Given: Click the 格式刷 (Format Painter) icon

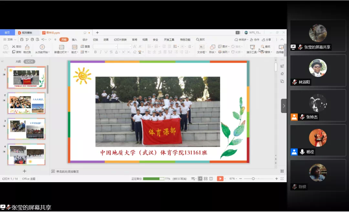Looking at the screenshot, I should point(27,47).
